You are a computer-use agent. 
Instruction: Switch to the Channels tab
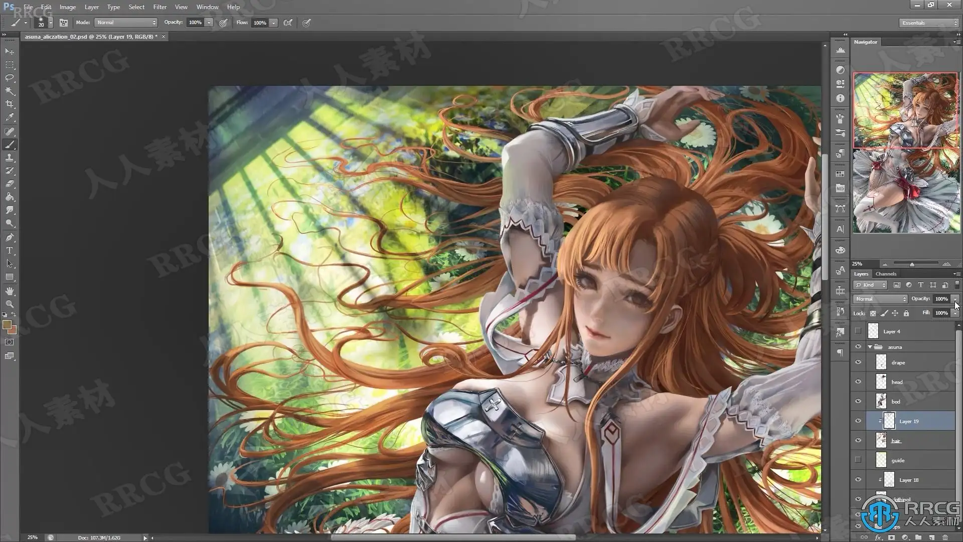pyautogui.click(x=886, y=274)
